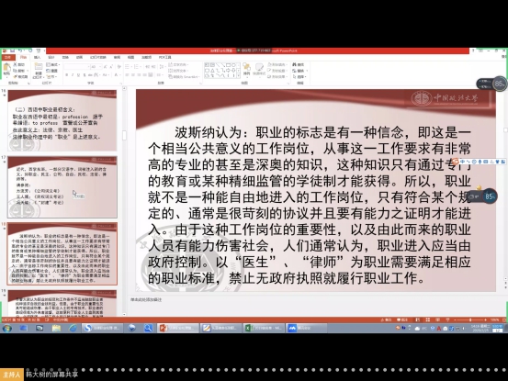Open the font size dropdown
Screen dimensions: 508x381
click(x=96, y=67)
